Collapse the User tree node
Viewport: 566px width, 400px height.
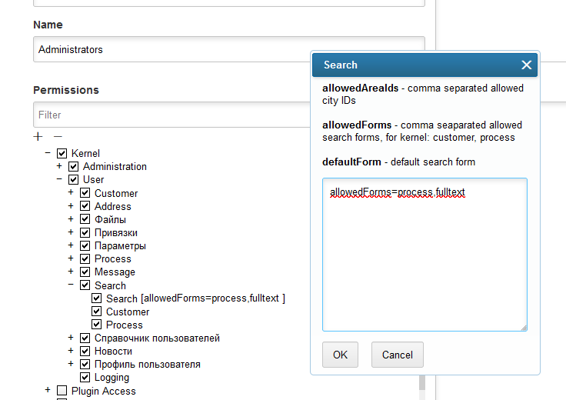59,178
